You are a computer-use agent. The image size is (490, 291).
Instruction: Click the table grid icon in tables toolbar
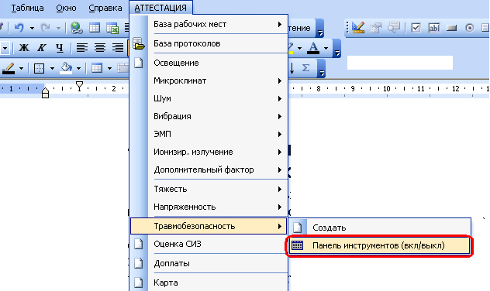click(97, 68)
